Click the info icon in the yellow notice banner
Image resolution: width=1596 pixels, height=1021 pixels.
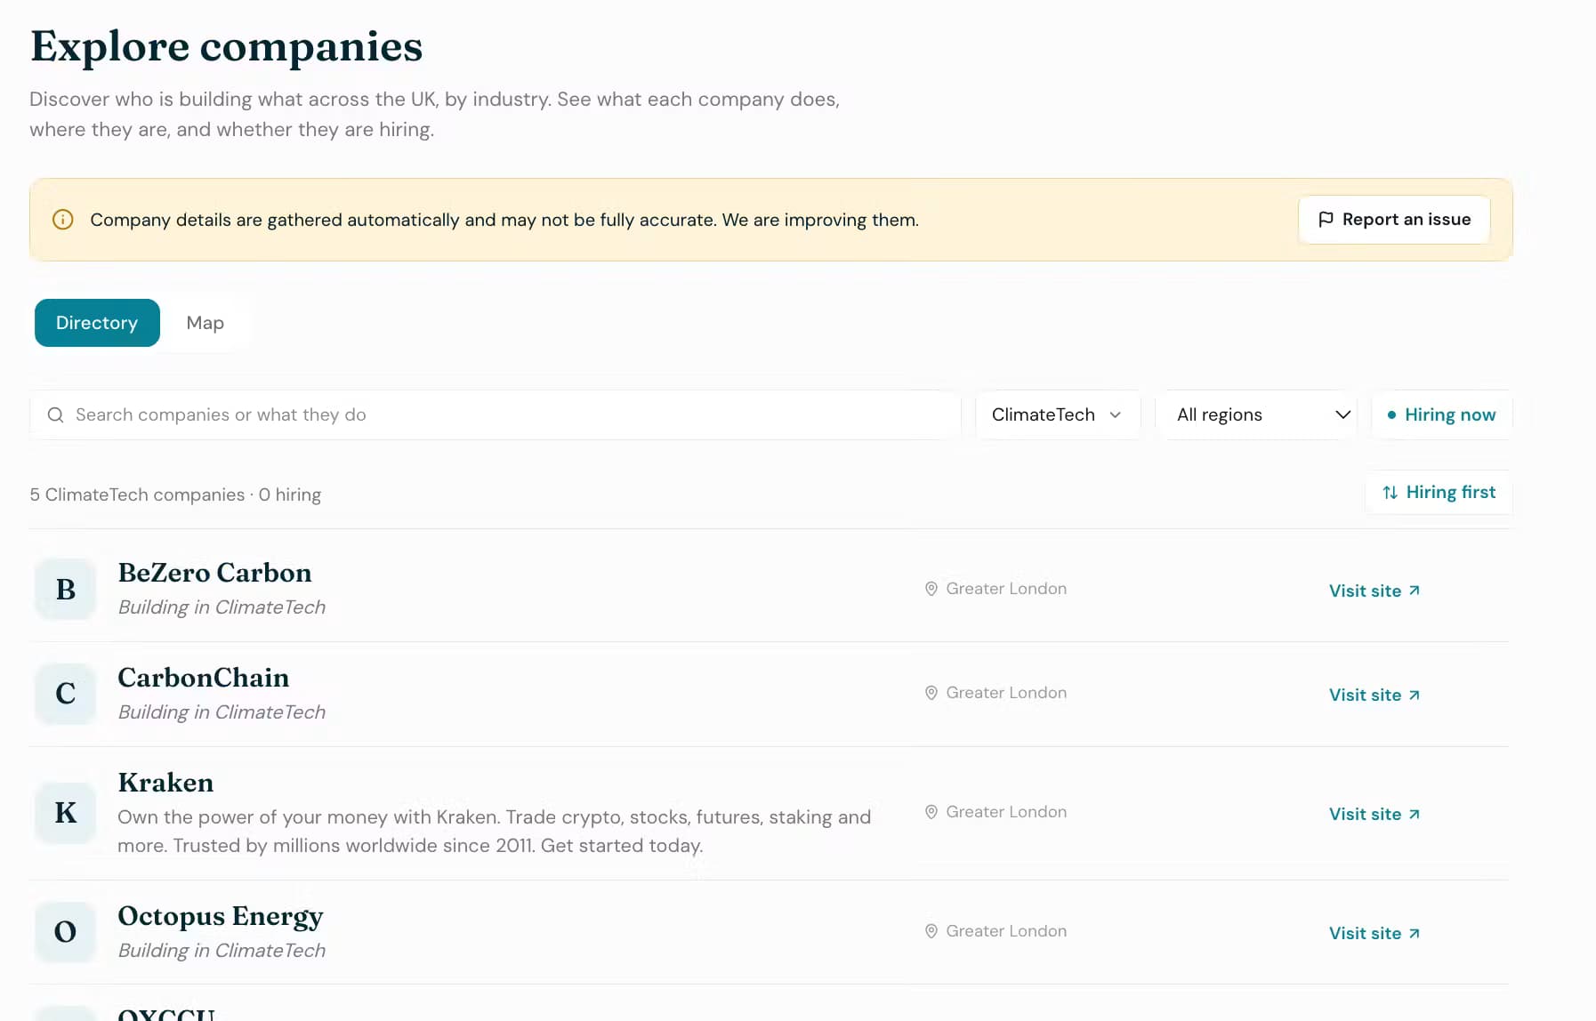tap(63, 220)
